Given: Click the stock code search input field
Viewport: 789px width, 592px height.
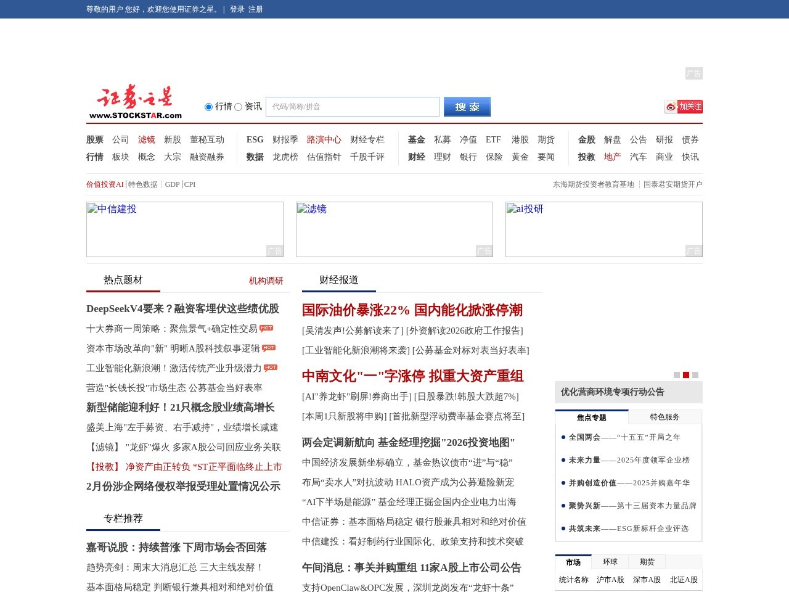Looking at the screenshot, I should pos(352,106).
